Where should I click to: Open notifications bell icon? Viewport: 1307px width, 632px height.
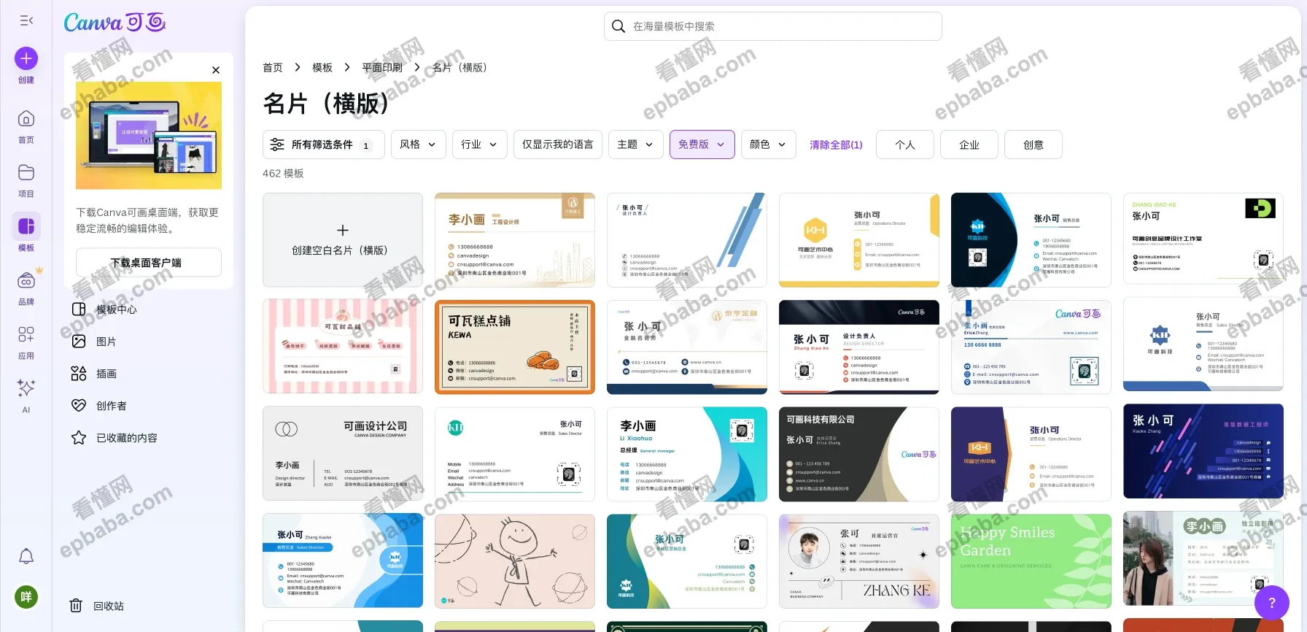(26, 556)
